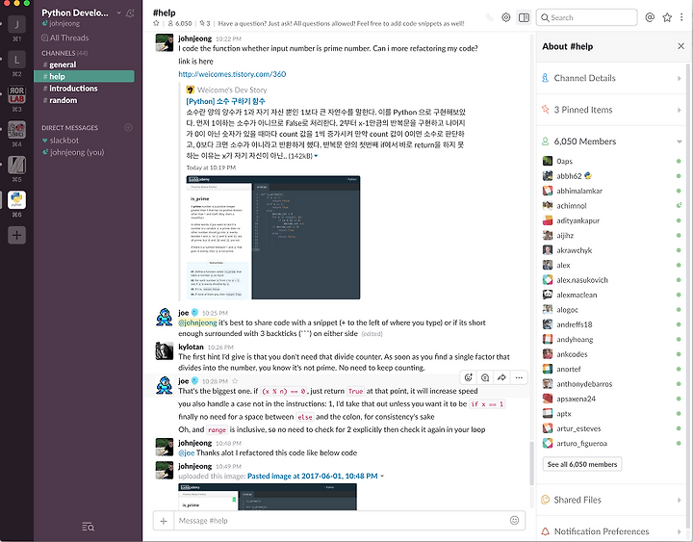Share joe's message arrow icon

[501, 377]
